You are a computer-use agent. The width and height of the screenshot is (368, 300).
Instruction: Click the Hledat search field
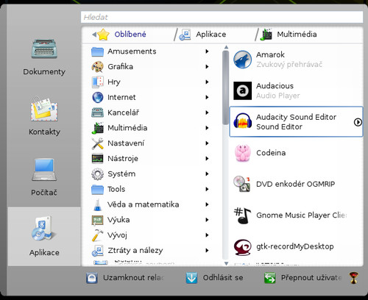[x=222, y=17]
